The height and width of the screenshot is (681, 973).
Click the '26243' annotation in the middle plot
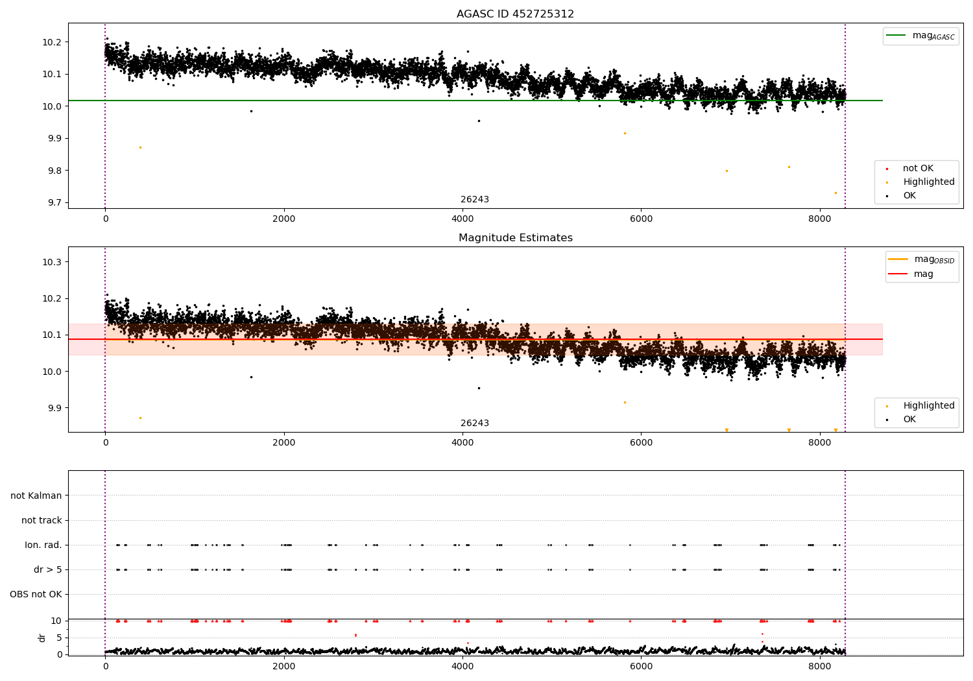pyautogui.click(x=475, y=424)
